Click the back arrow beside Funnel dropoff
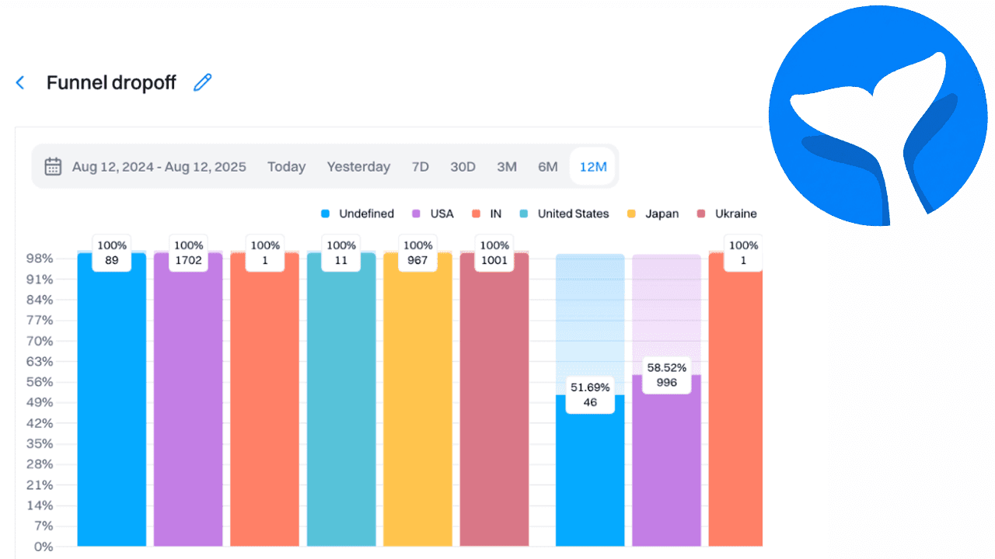Screen dimensions: 995x559 (x=20, y=83)
